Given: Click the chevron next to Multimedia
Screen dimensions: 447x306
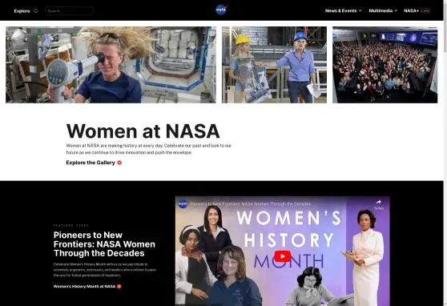Looking at the screenshot, I should [396, 10].
